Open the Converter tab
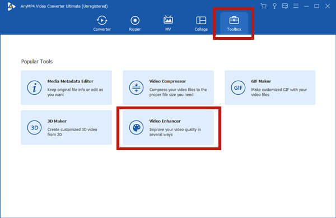 tap(102, 24)
